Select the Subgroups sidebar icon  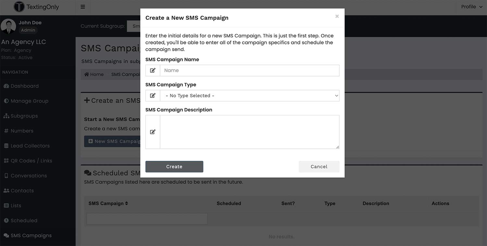pos(6,115)
